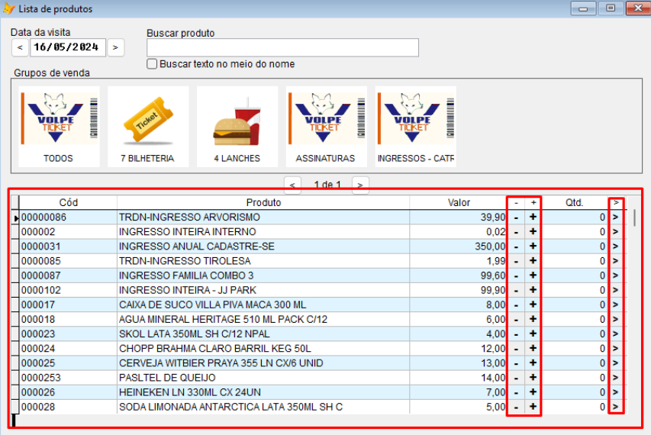This screenshot has width=651, height=435.
Task: Decrease quantity of HEINEKEN LN 330ML
Action: [x=516, y=391]
